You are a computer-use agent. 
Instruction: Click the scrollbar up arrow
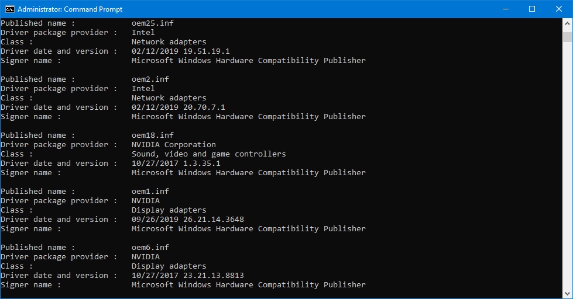[x=567, y=23]
